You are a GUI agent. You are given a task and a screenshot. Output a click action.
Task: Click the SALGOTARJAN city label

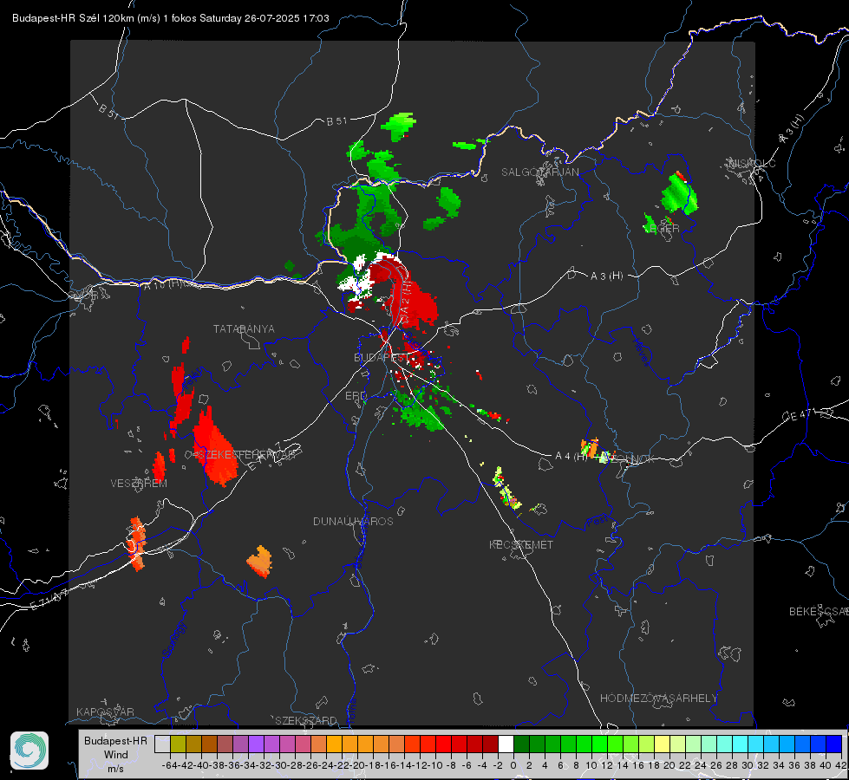click(539, 172)
